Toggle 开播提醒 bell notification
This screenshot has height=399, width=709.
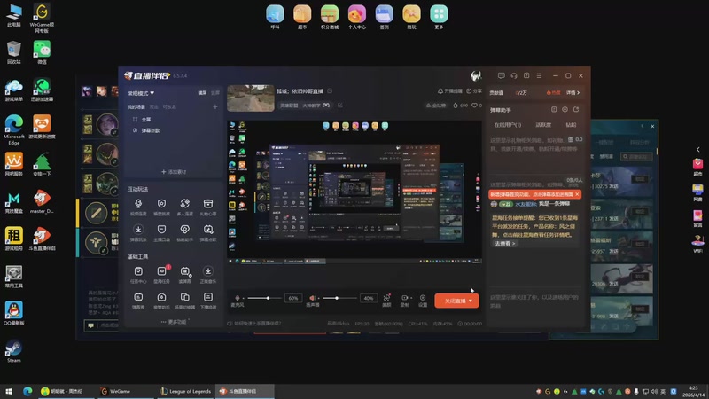coord(450,91)
